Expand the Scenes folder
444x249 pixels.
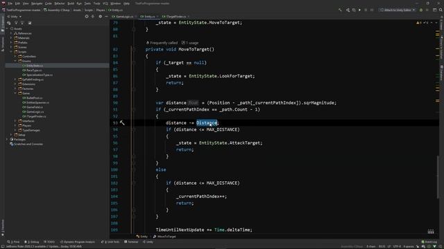[11, 47]
